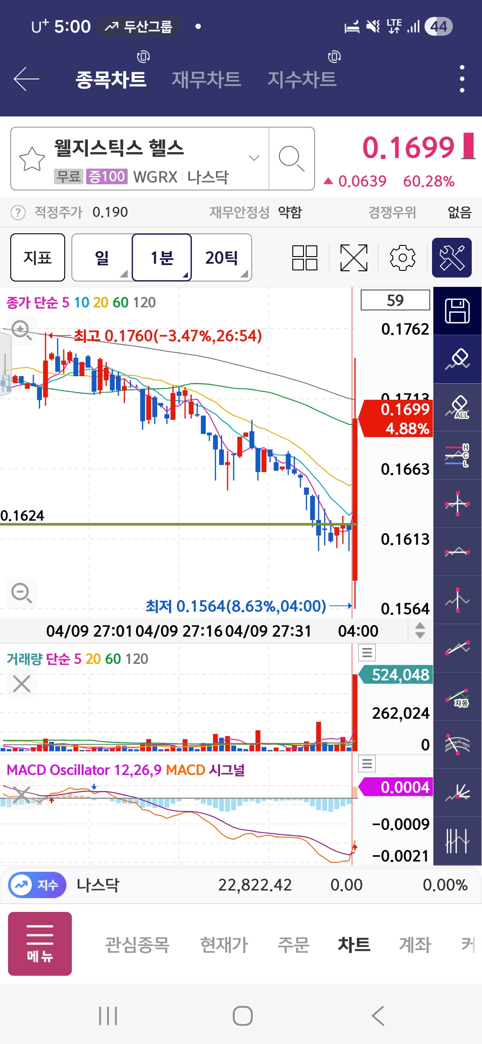Open the 주문 bottom tab

(293, 945)
